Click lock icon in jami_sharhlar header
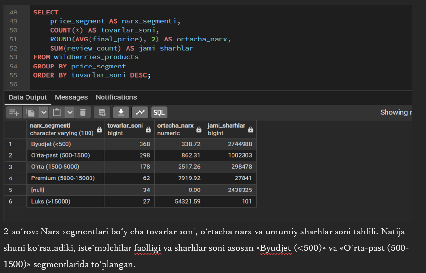Screen dimensions: 426x273 (250, 130)
